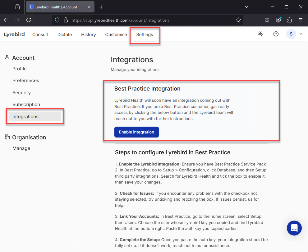
Task: Maximize the browser window
Action: point(287,7)
